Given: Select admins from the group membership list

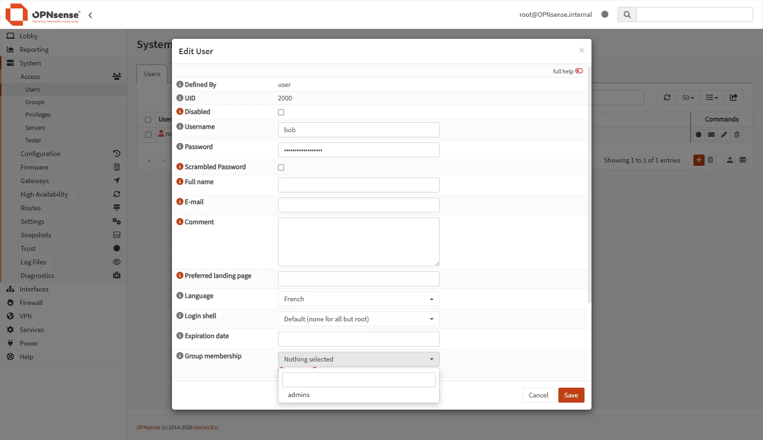Looking at the screenshot, I should point(299,395).
